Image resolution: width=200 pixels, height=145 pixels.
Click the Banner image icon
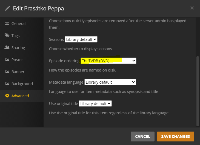(x=7, y=72)
